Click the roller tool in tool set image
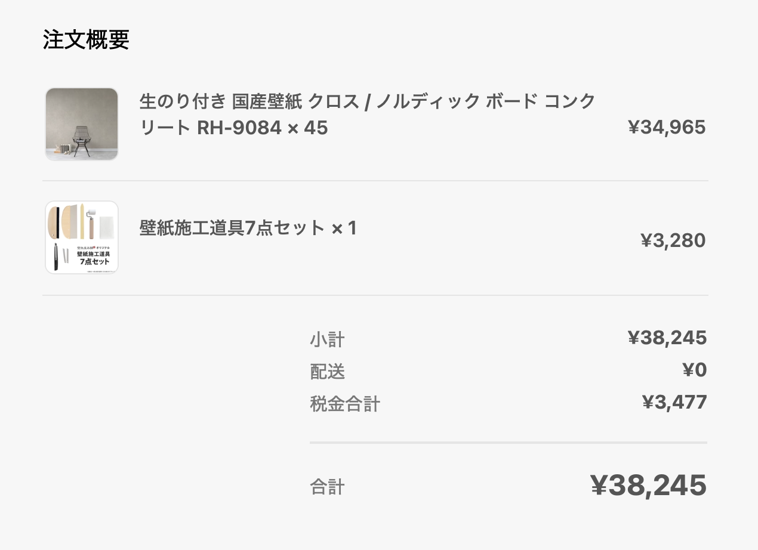The image size is (758, 550). (92, 221)
